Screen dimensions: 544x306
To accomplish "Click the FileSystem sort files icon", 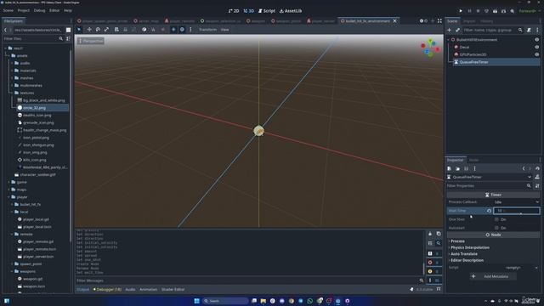I will [68, 38].
